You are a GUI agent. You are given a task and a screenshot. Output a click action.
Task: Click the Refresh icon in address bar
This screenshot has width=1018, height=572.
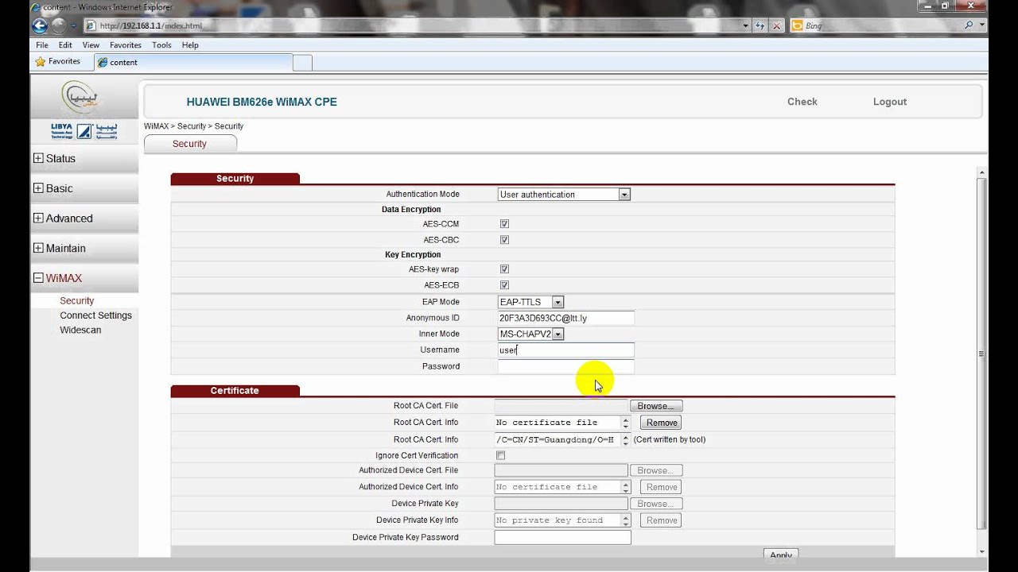click(x=760, y=25)
